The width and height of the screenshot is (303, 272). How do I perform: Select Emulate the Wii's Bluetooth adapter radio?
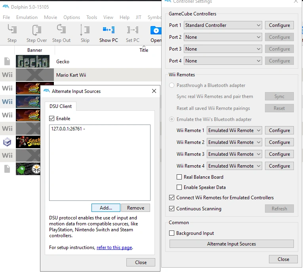coord(172,119)
